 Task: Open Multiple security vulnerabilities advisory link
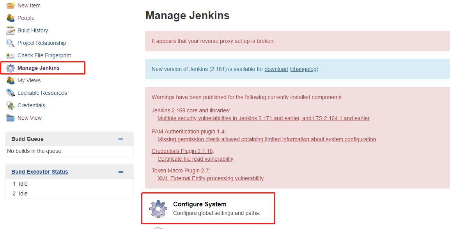click(x=264, y=118)
